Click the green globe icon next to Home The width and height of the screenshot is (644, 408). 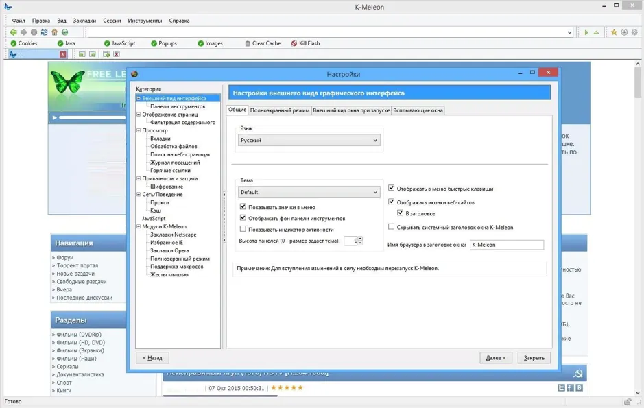coord(65,32)
